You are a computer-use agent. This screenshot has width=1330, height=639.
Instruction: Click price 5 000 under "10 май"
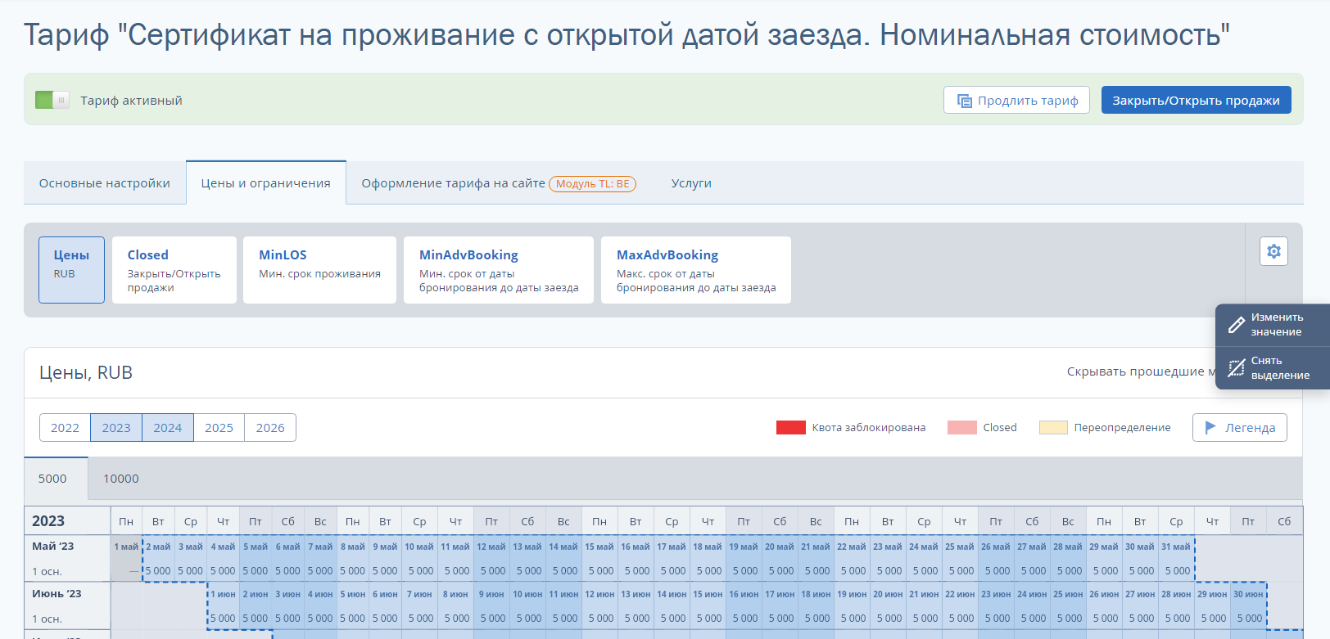point(421,570)
